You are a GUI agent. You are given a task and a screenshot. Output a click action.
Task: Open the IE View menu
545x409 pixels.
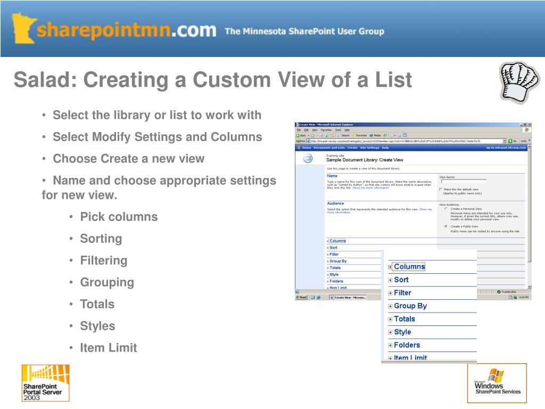pyautogui.click(x=315, y=130)
